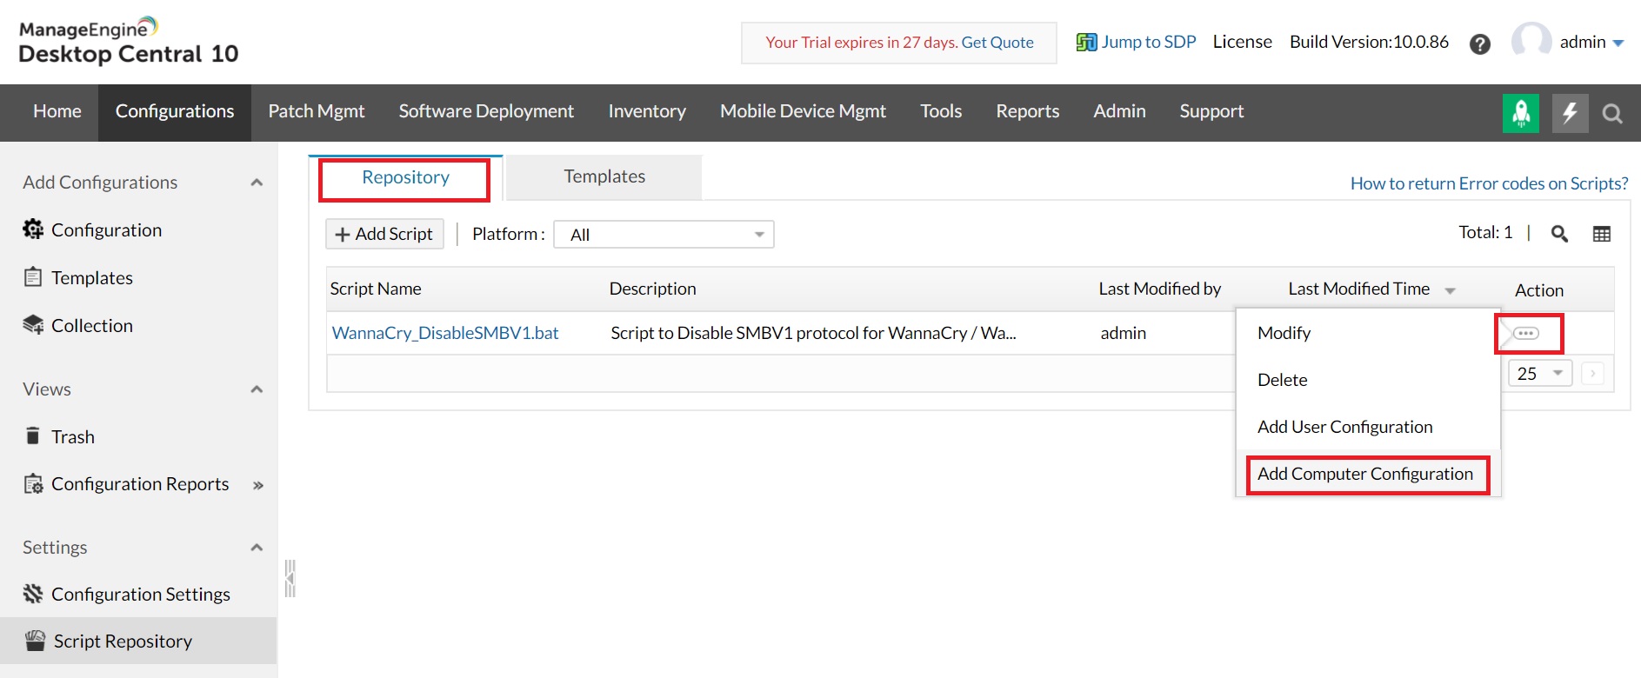Click the Collection stack icon in sidebar
This screenshot has width=1641, height=678.
33,325
